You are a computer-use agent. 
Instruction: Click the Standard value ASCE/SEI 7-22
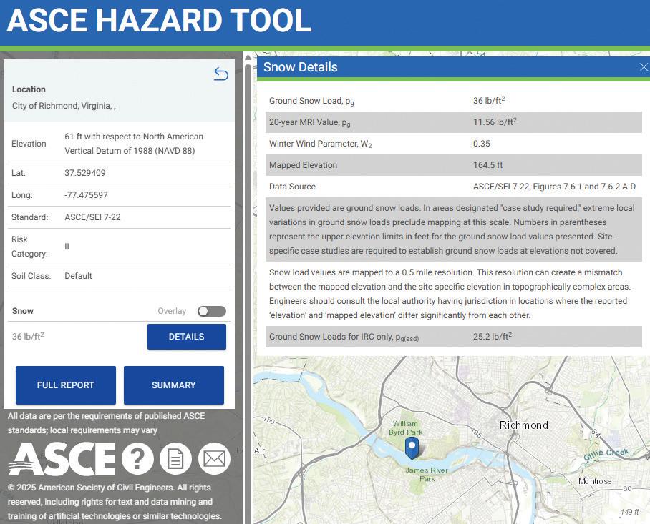click(x=92, y=217)
